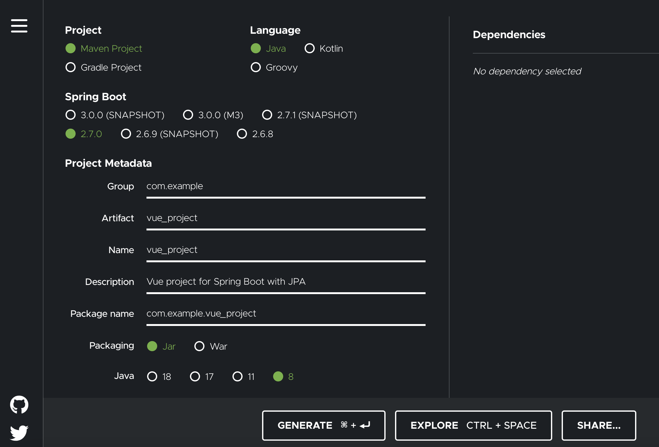Select Spring Boot 2.7.0
The width and height of the screenshot is (659, 447).
click(x=84, y=134)
